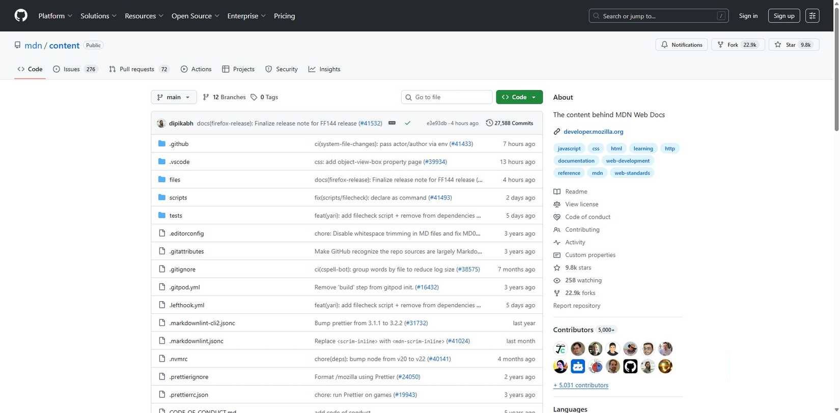Open the .editorconfig file
Viewport: 840px width, 413px height.
pos(186,233)
